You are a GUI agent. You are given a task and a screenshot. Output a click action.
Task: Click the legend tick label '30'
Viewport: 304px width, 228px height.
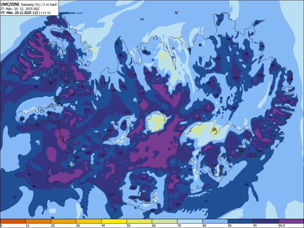point(78,226)
